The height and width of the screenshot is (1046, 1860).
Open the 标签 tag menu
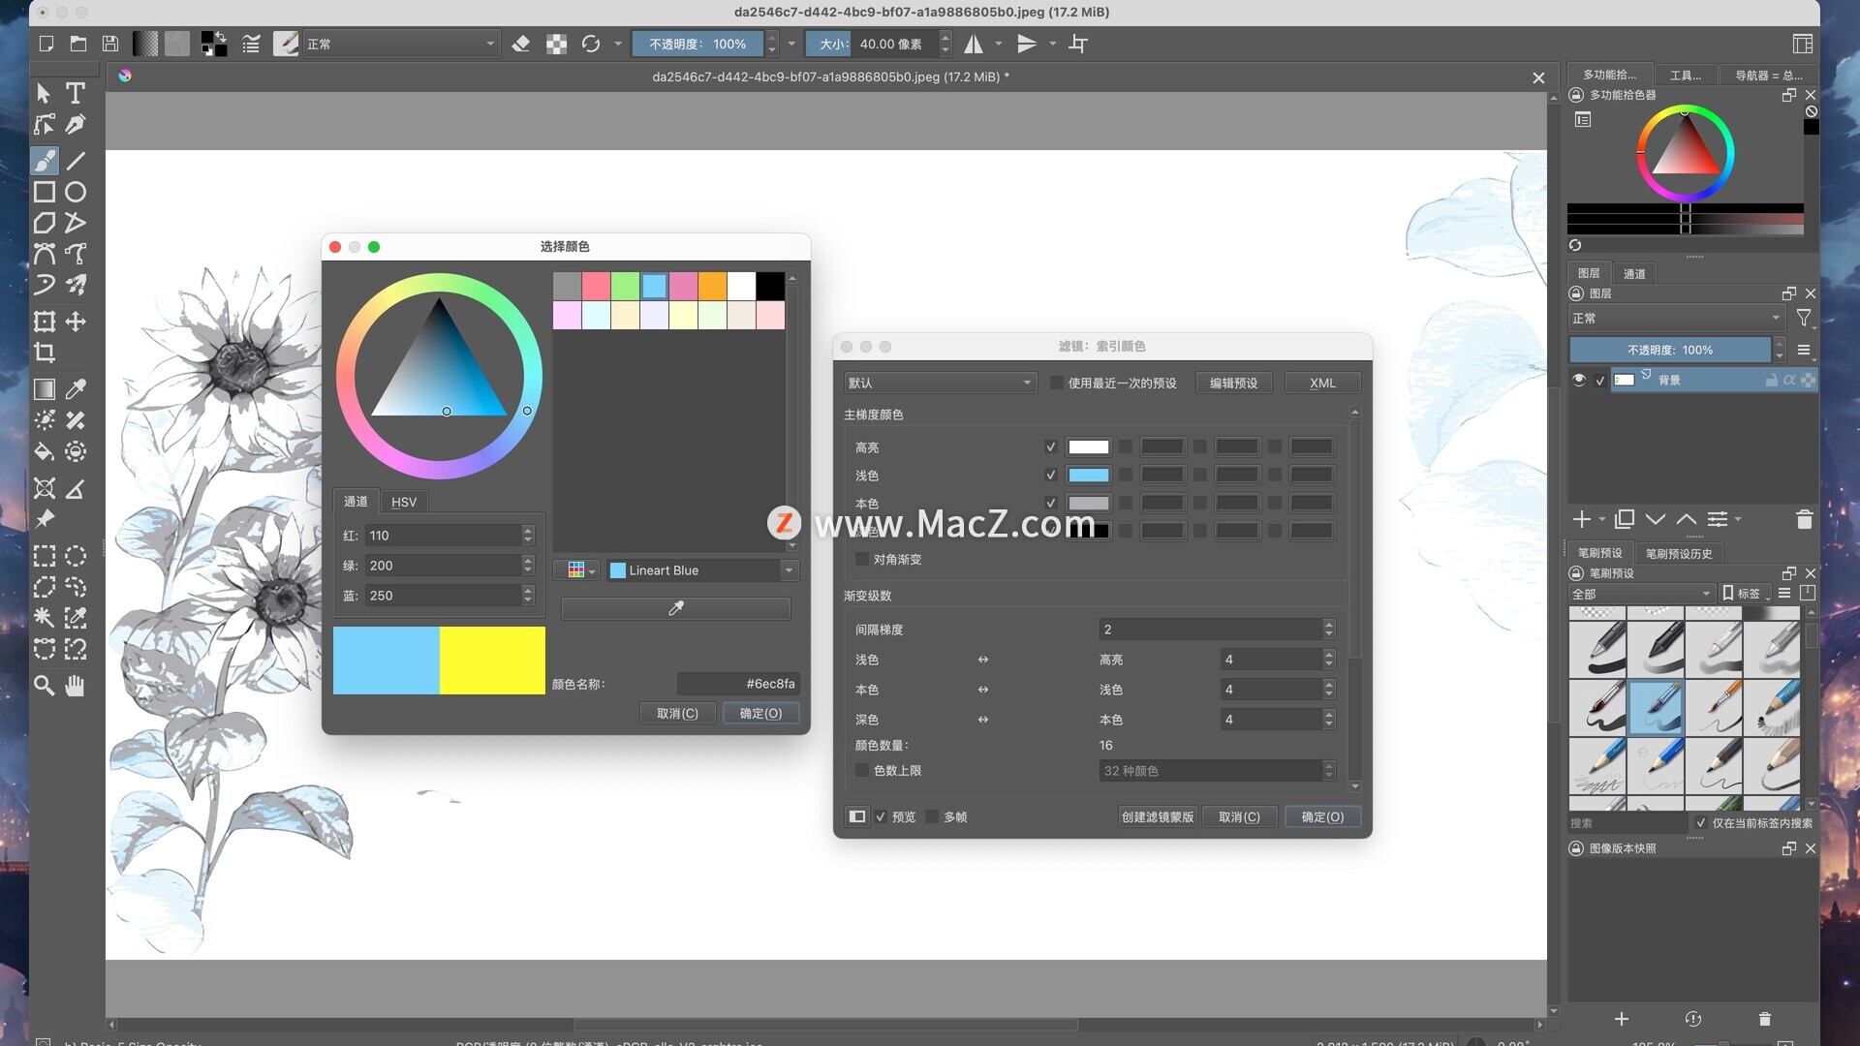[x=1745, y=594]
